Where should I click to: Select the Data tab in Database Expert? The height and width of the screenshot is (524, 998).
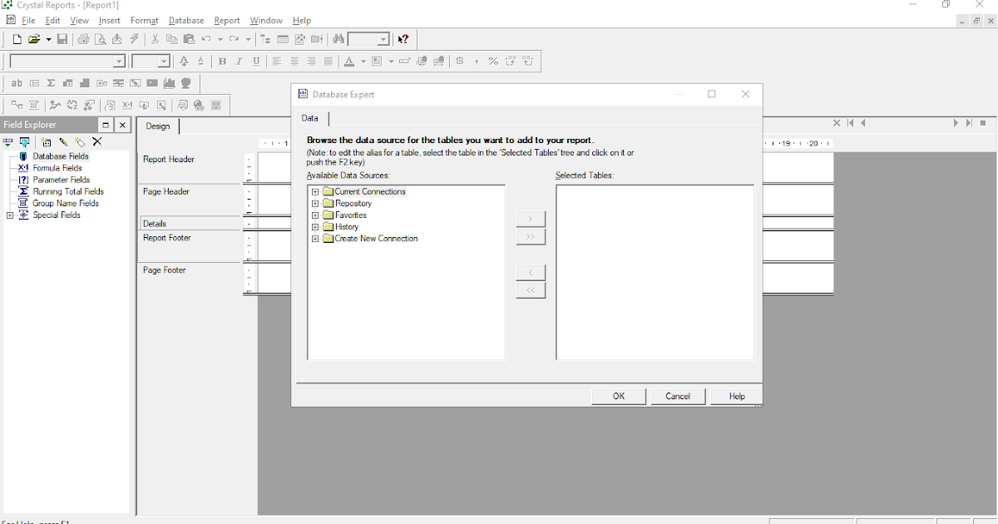point(311,118)
